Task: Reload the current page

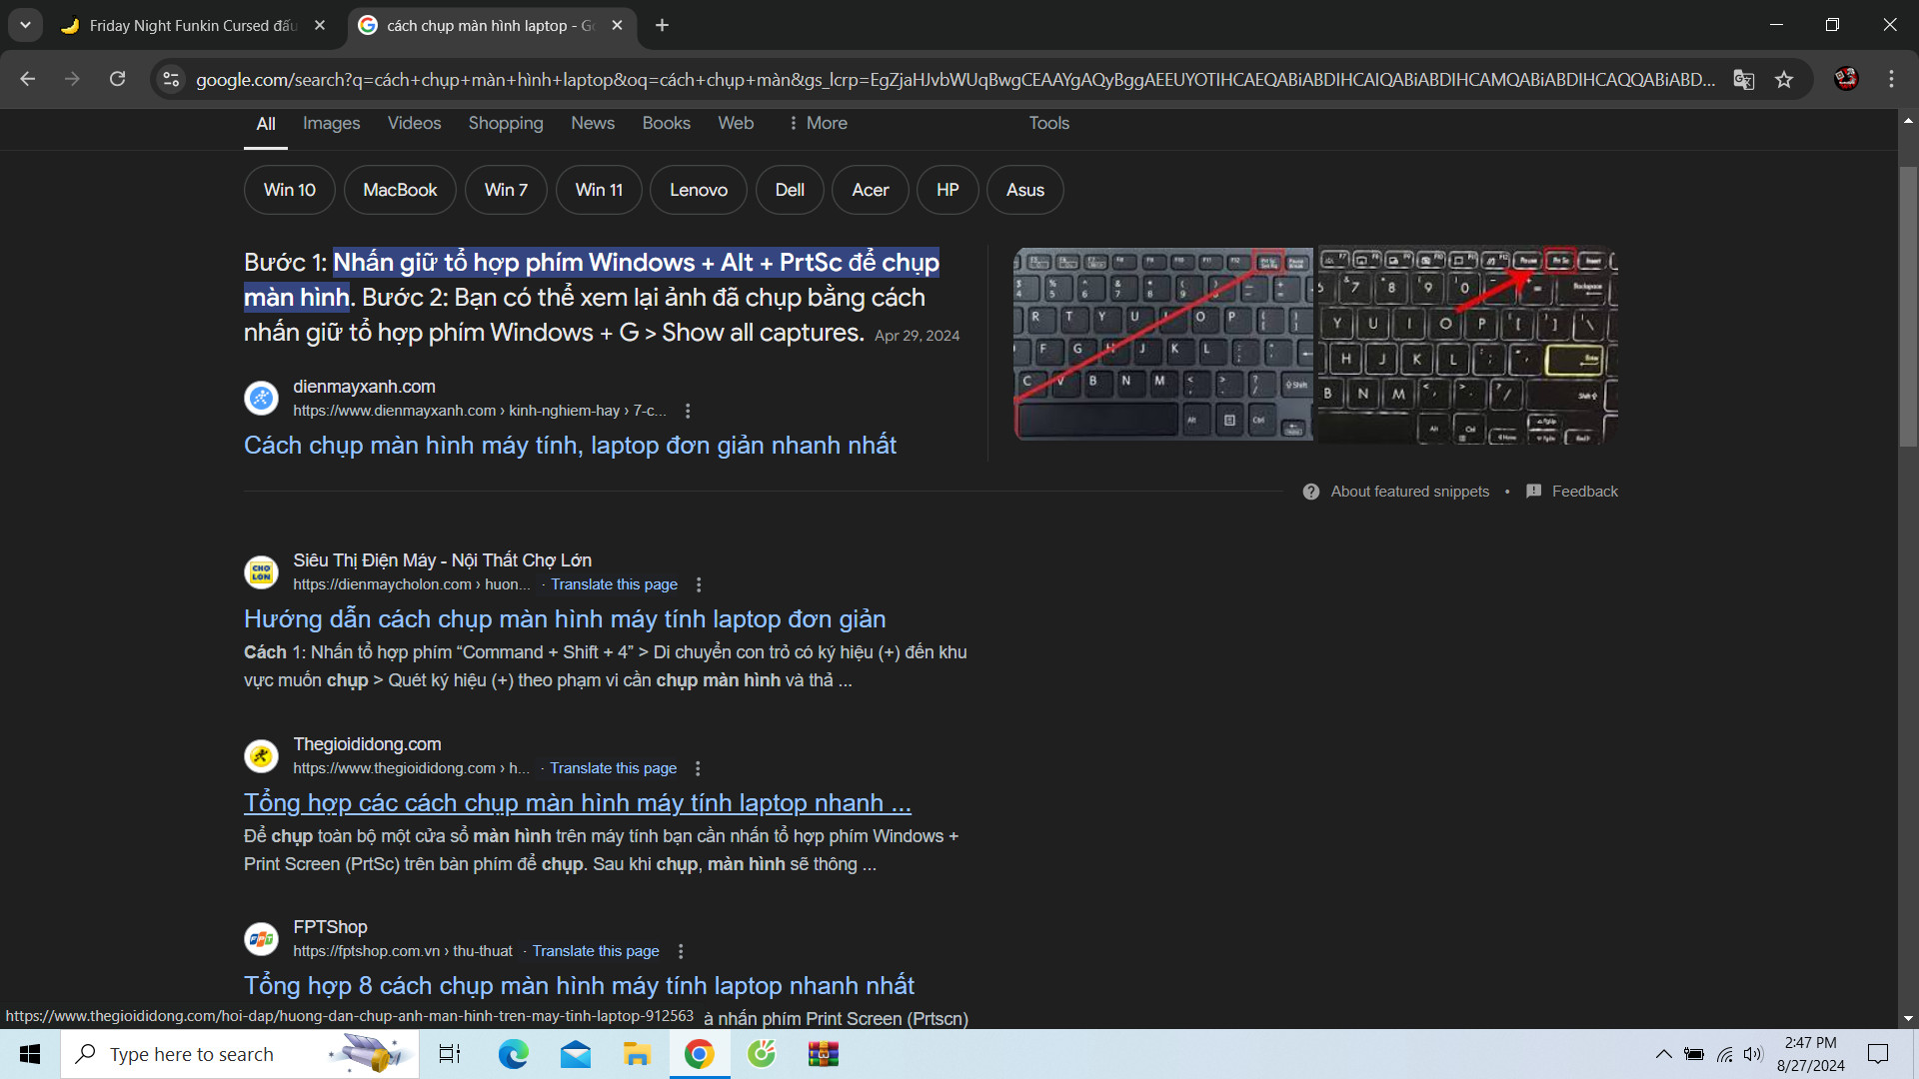Action: click(117, 79)
